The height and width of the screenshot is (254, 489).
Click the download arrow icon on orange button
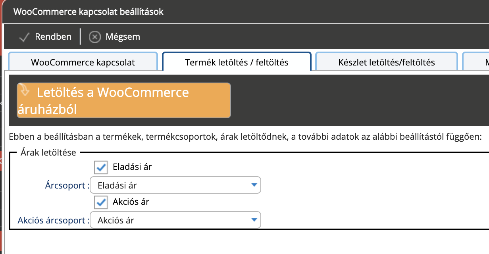pos(24,90)
